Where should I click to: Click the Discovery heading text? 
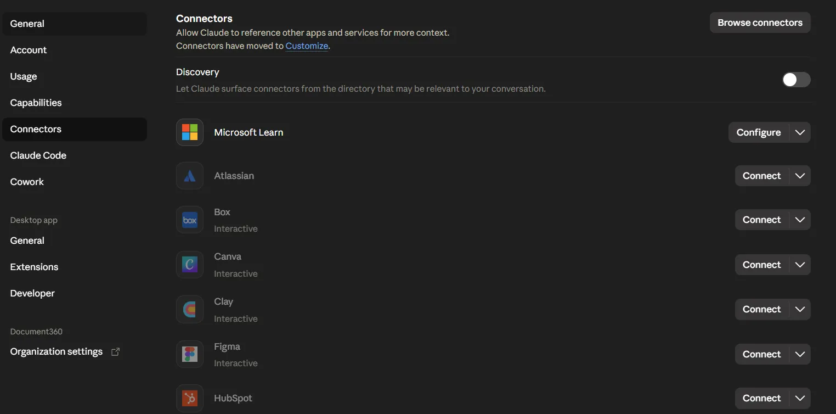(x=197, y=72)
